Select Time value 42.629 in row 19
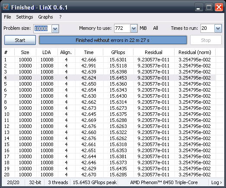 [x=89, y=169]
